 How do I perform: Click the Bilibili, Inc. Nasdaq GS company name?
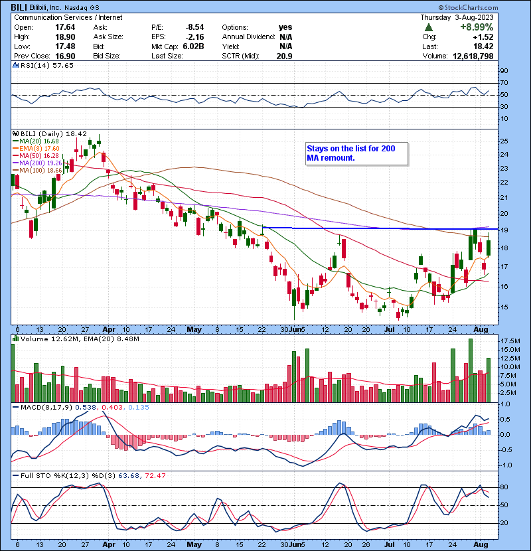pyautogui.click(x=64, y=7)
